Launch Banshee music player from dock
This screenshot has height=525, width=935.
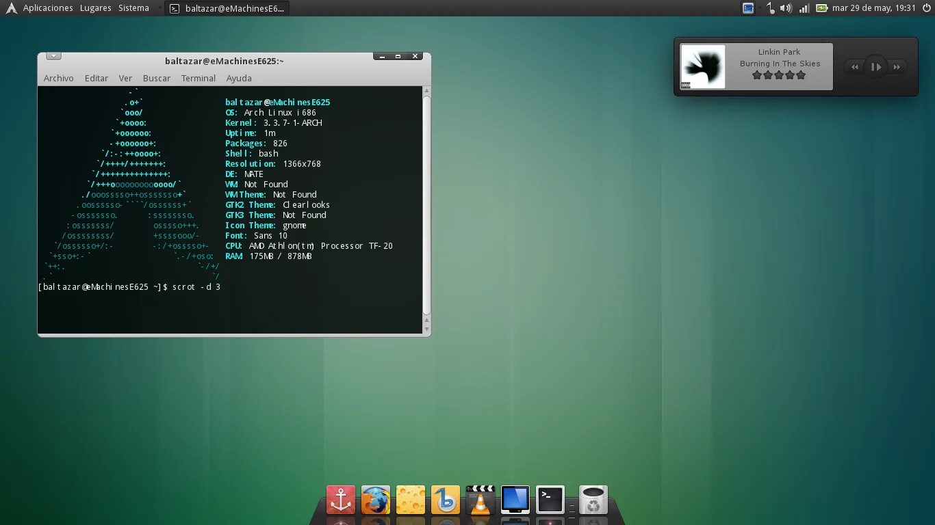446,500
